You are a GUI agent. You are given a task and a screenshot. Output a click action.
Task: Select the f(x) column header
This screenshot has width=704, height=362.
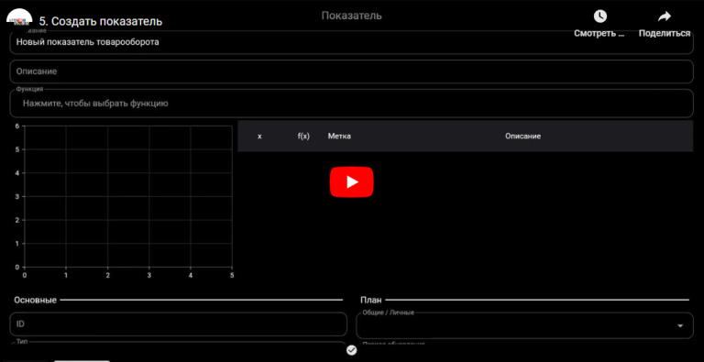[x=303, y=136]
